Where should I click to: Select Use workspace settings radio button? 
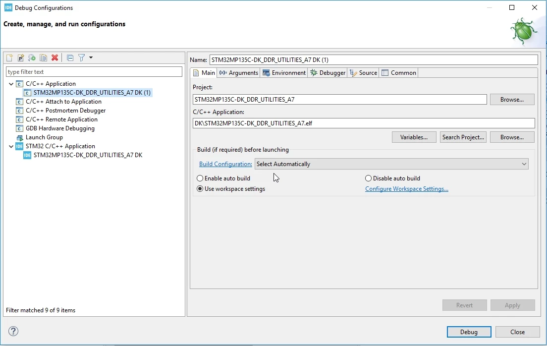point(200,188)
